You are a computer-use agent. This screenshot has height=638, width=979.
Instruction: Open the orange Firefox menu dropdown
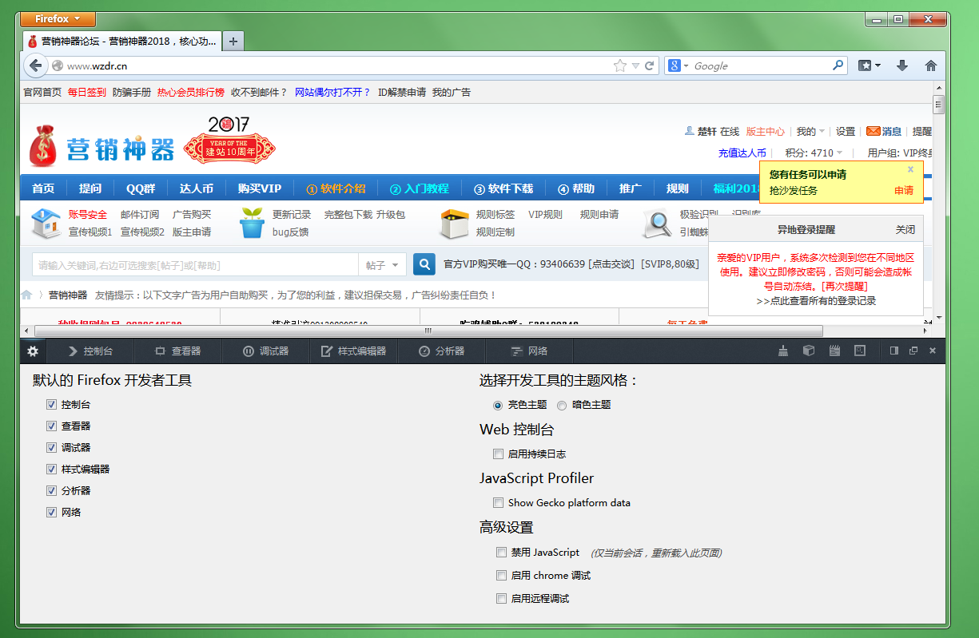58,19
